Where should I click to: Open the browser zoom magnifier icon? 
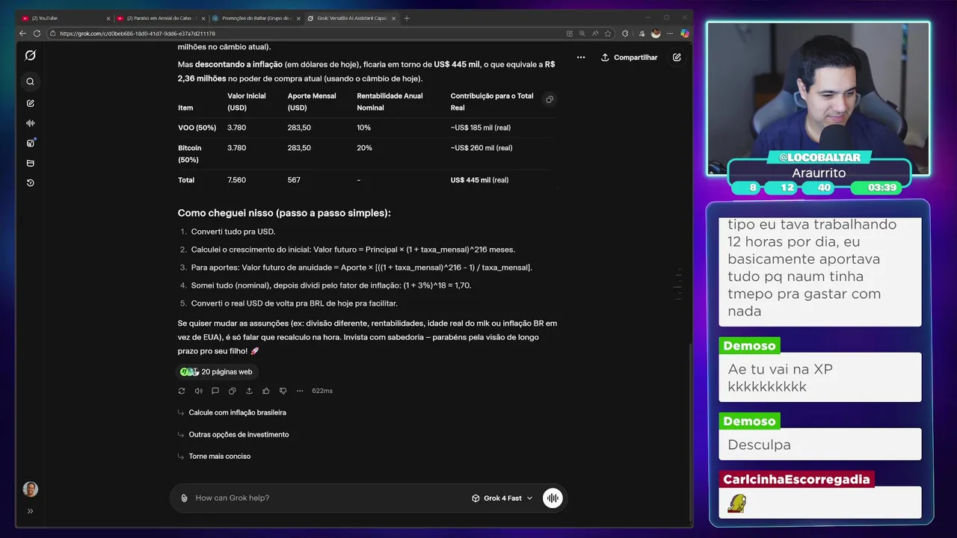coord(582,34)
